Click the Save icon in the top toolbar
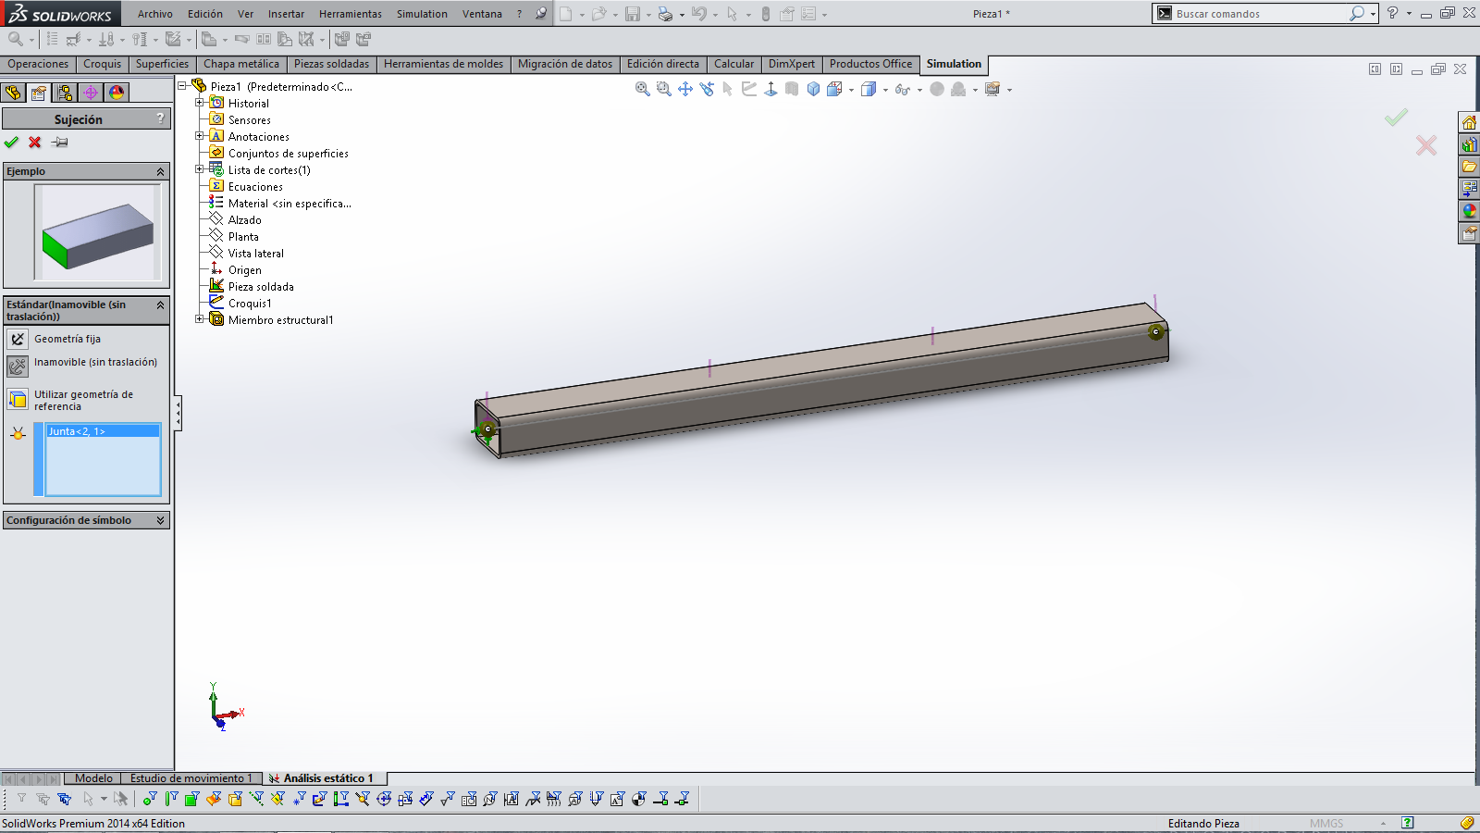The image size is (1480, 833). pyautogui.click(x=633, y=14)
